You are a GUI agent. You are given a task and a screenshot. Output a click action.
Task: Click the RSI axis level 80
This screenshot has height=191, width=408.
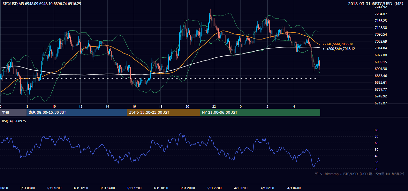tap(377, 130)
